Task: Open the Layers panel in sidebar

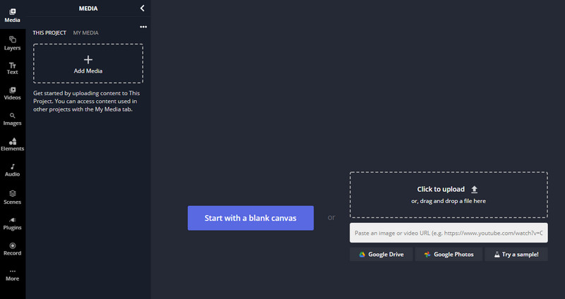Action: pos(12,42)
